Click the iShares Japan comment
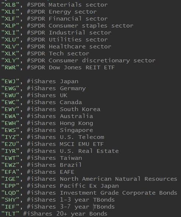The width and height of the screenshot is (181, 217). point(53,81)
